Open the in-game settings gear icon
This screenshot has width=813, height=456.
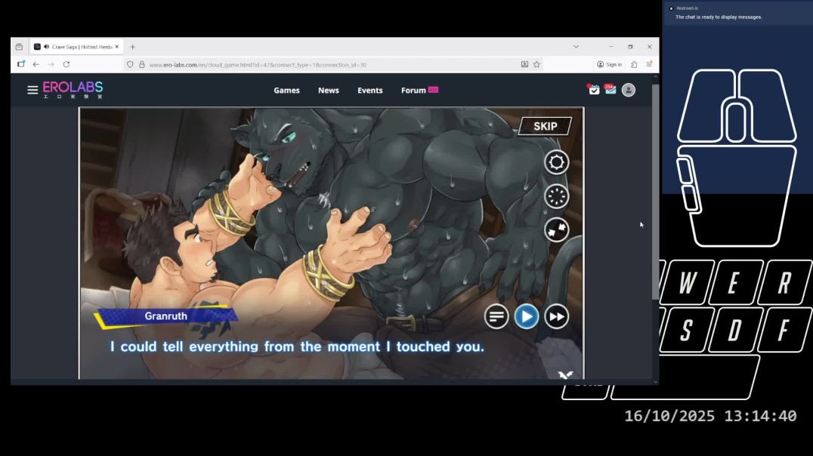[x=556, y=162]
